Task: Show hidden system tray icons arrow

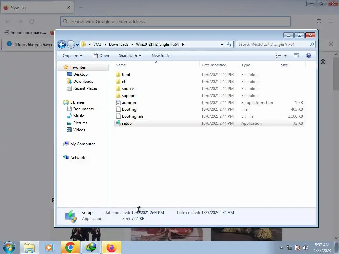Action: [281, 248]
